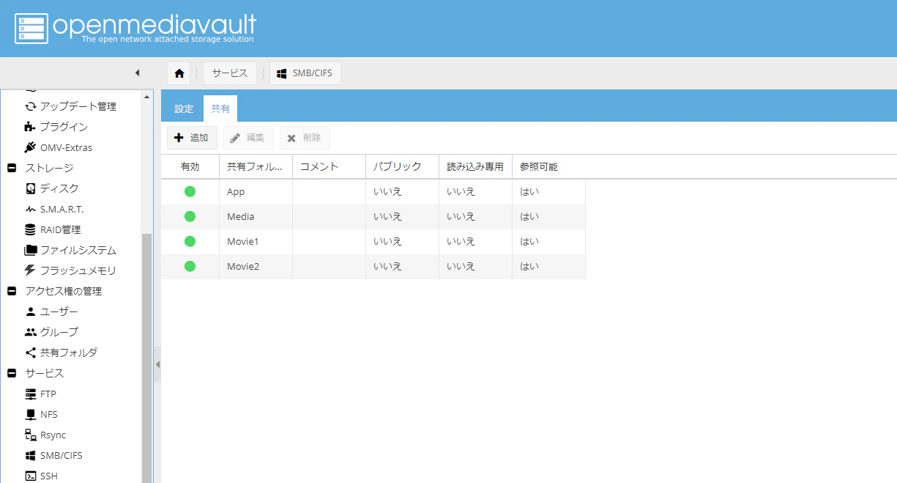Collapse the サービス (Services) tree section
This screenshot has width=897, height=483.
[10, 373]
